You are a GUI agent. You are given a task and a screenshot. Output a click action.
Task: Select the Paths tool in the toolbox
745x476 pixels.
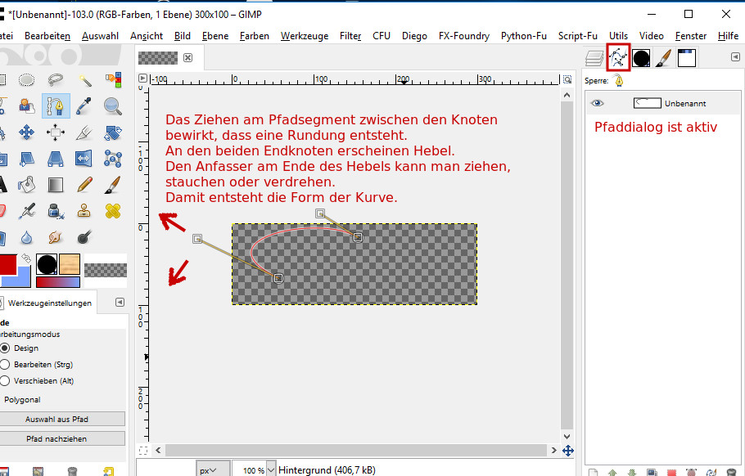click(56, 106)
